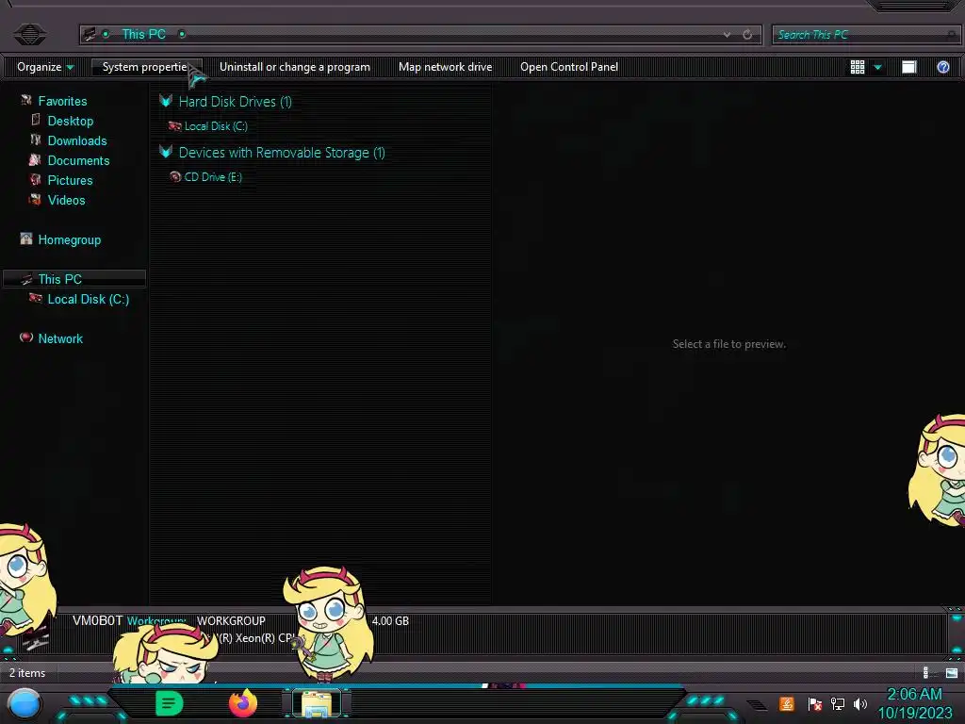Click the System properties toolbar button

tap(146, 67)
